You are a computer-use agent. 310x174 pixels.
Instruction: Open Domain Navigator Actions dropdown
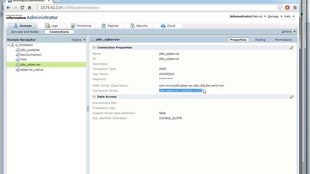[78, 40]
